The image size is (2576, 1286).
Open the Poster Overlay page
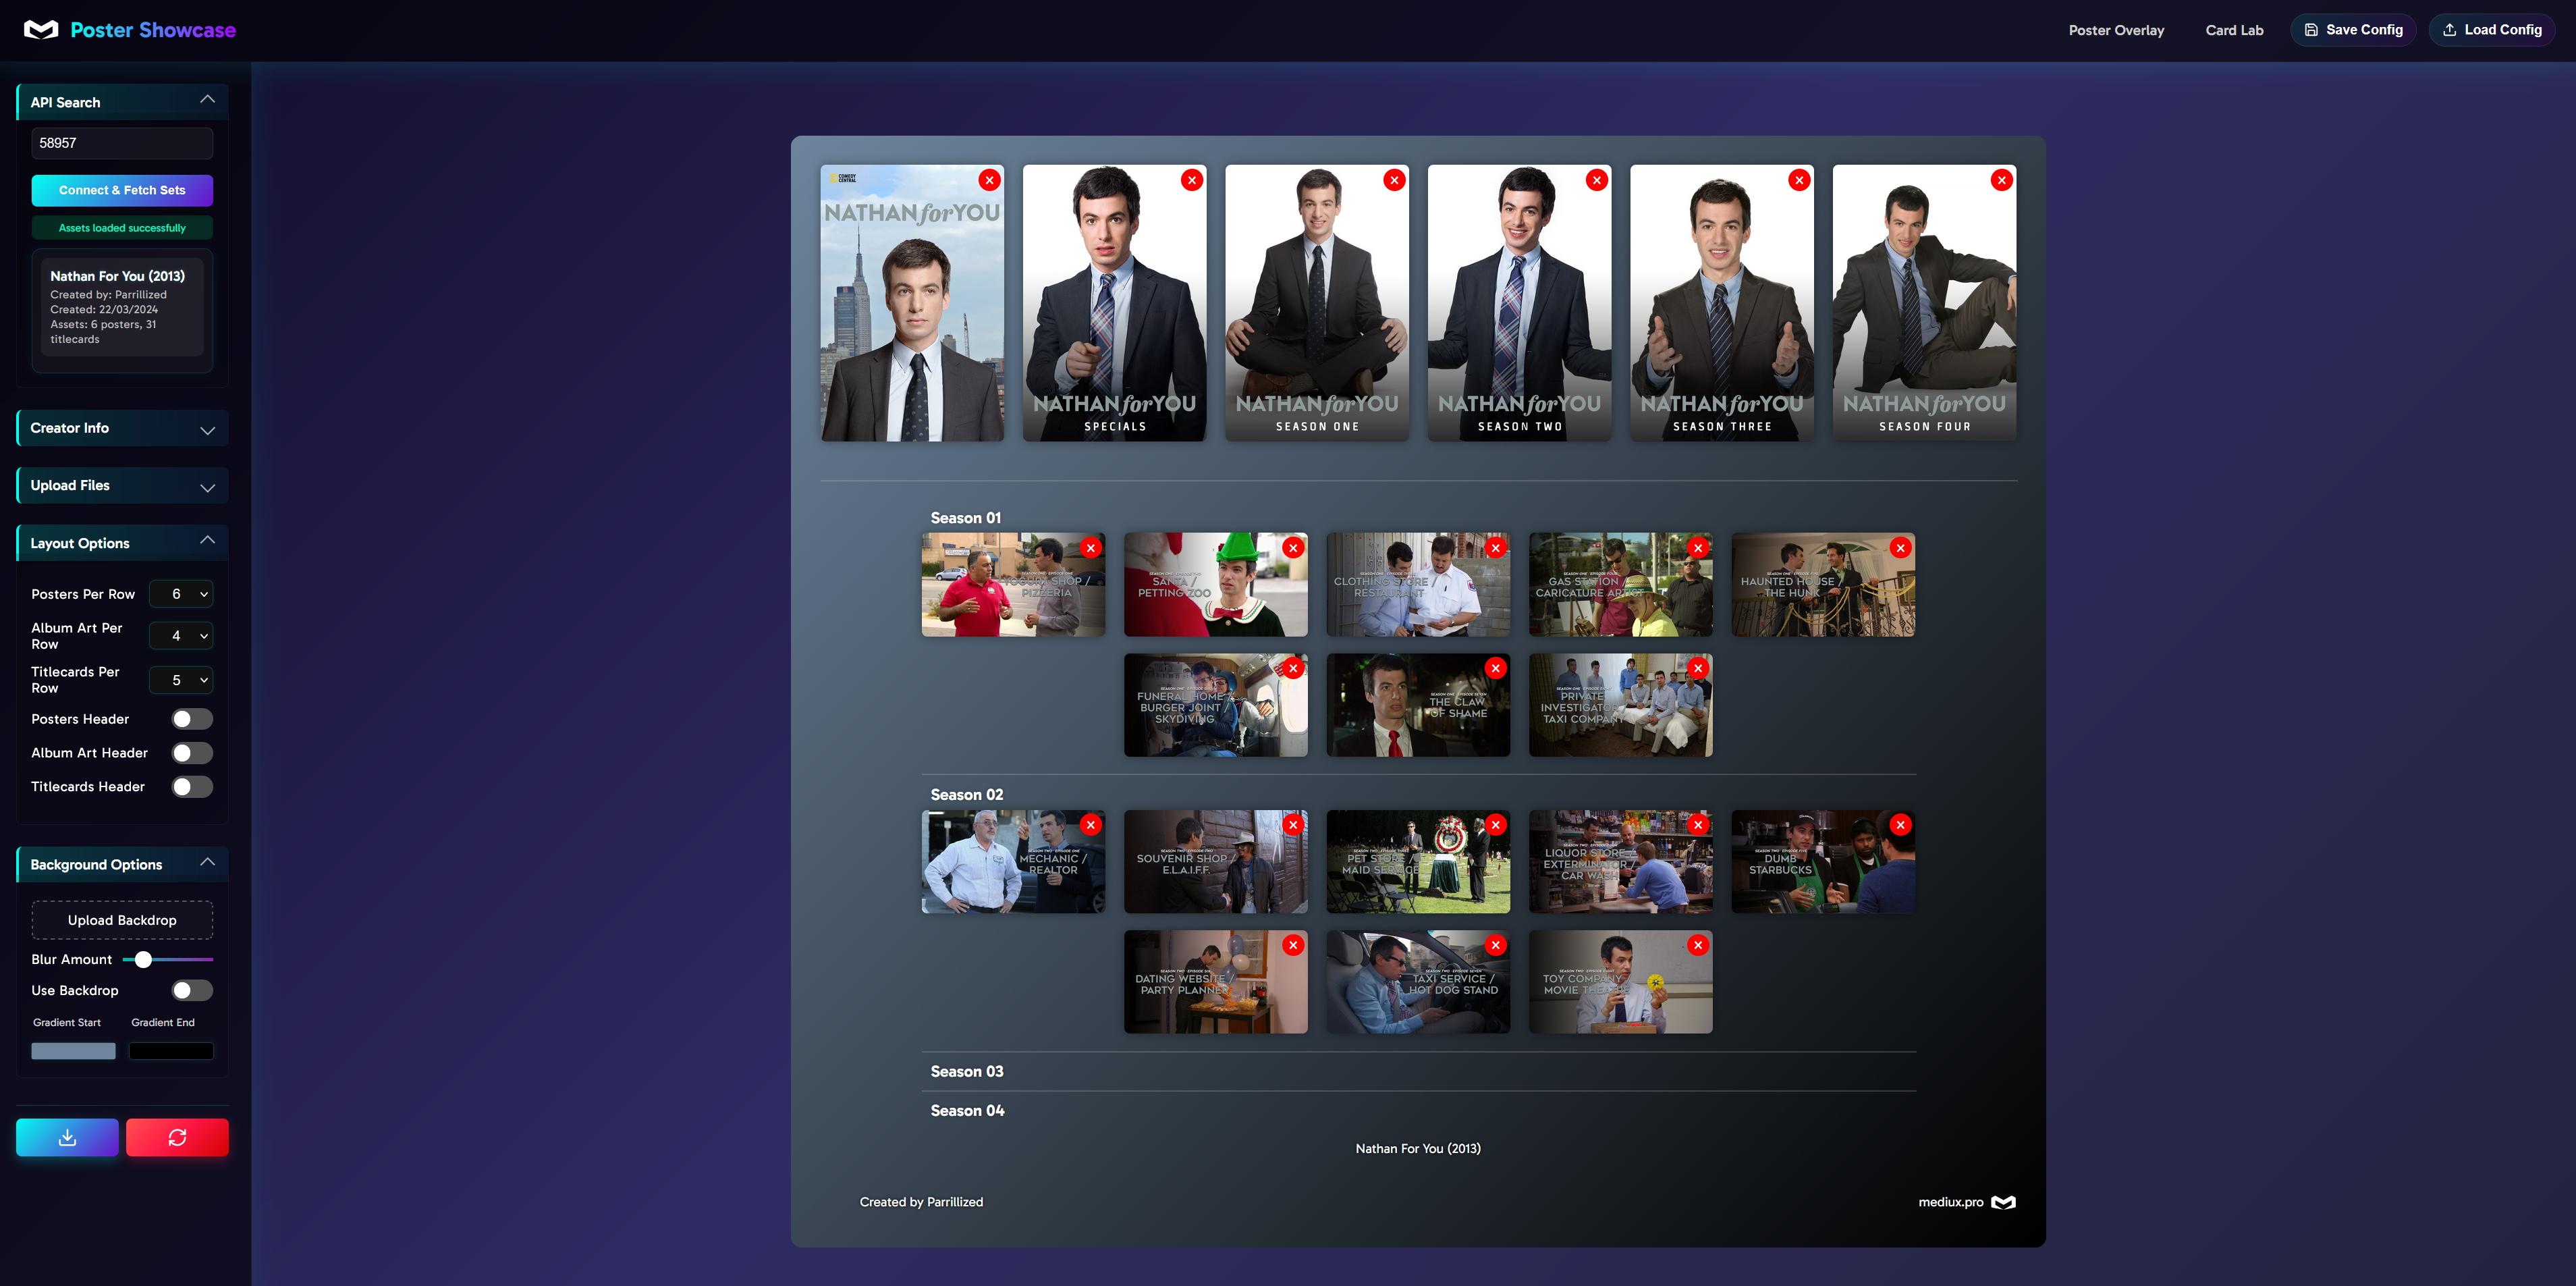click(2116, 30)
